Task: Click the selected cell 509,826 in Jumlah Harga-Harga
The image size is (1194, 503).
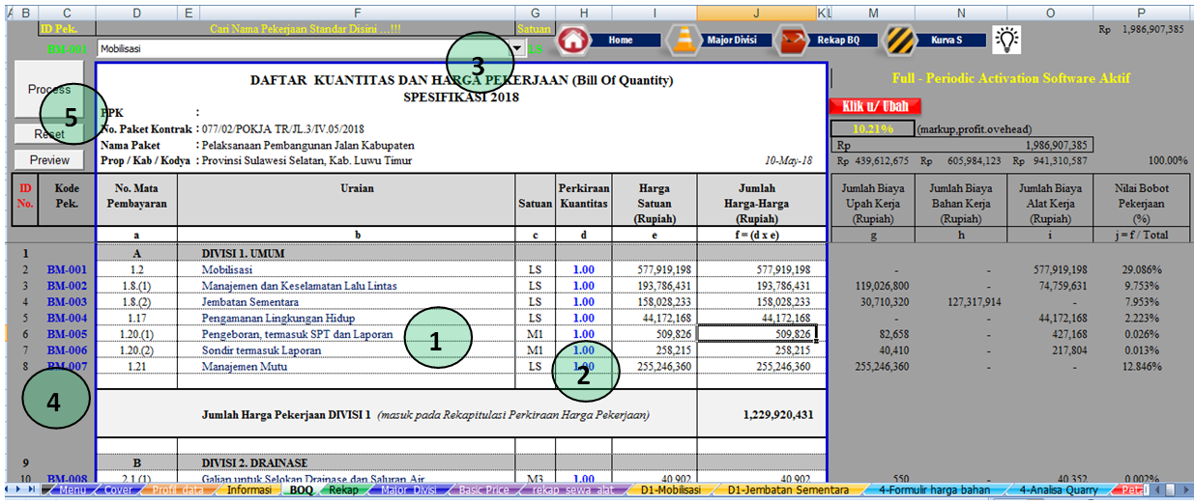Action: (757, 335)
